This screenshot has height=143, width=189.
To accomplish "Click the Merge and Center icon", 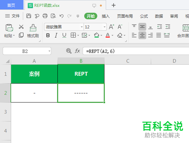I will 186,28.
